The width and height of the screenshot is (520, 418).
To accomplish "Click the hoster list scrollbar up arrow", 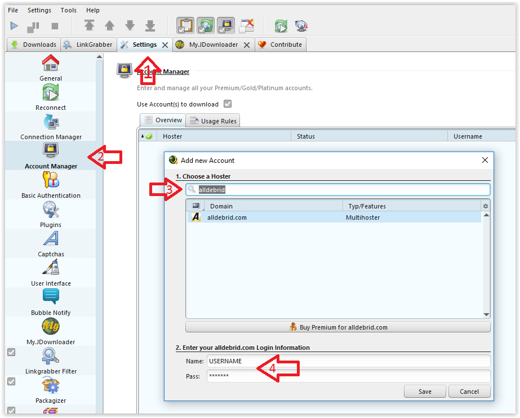I will click(486, 215).
